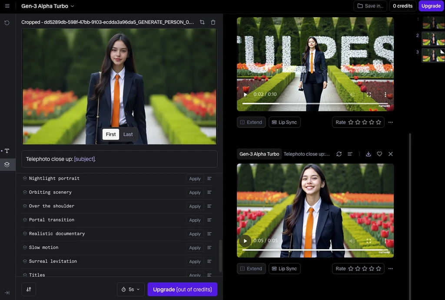
Task: Open the Gen-3 Alpha Turbo model dropdown
Action: (48, 6)
